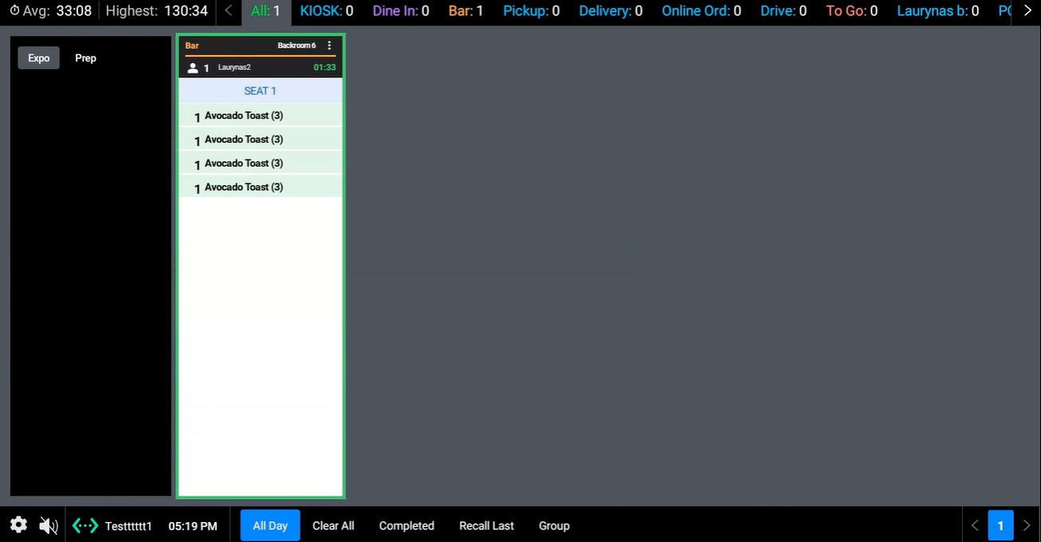The height and width of the screenshot is (542, 1041).
Task: Select the KIOSK: 0 filter tab
Action: 327,11
